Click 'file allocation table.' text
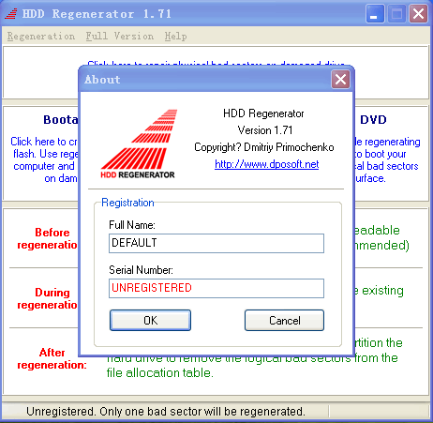 [x=160, y=372]
